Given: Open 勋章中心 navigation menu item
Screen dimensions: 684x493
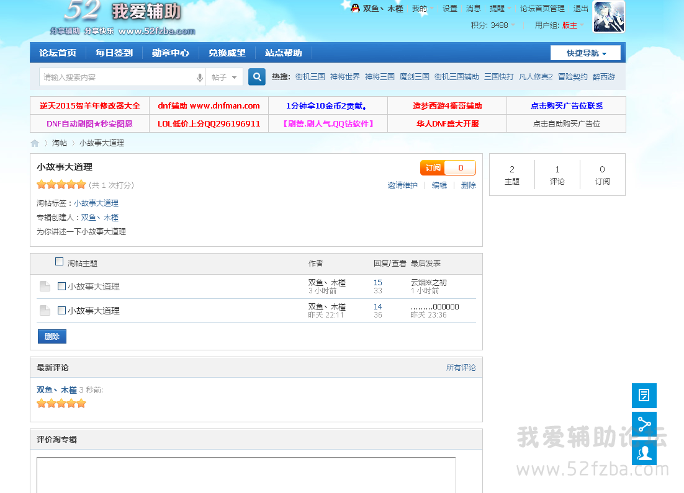Looking at the screenshot, I should tap(170, 53).
